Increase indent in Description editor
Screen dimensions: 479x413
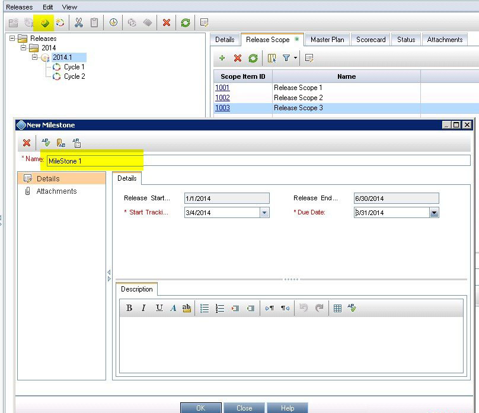[x=235, y=308]
